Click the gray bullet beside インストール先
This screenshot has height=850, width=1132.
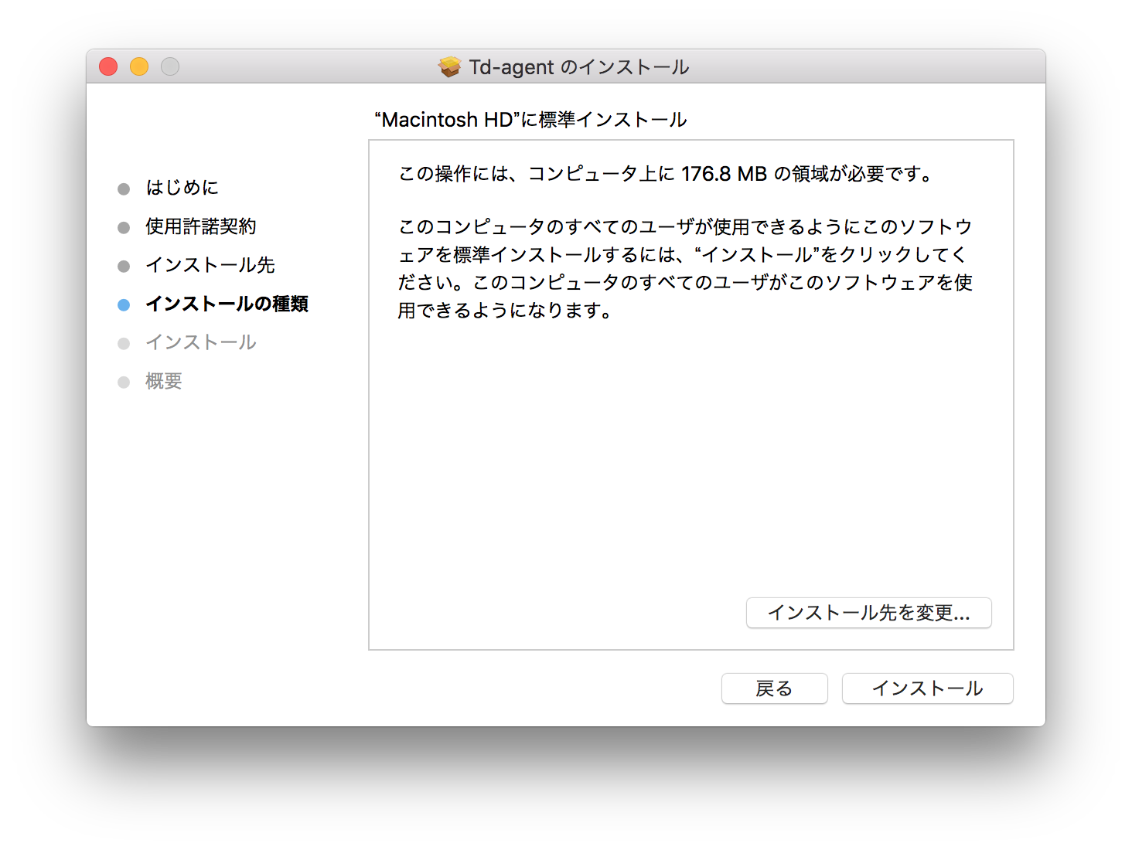click(x=124, y=267)
